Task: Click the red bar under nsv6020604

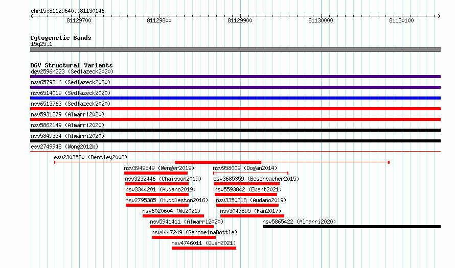Action: pos(173,216)
